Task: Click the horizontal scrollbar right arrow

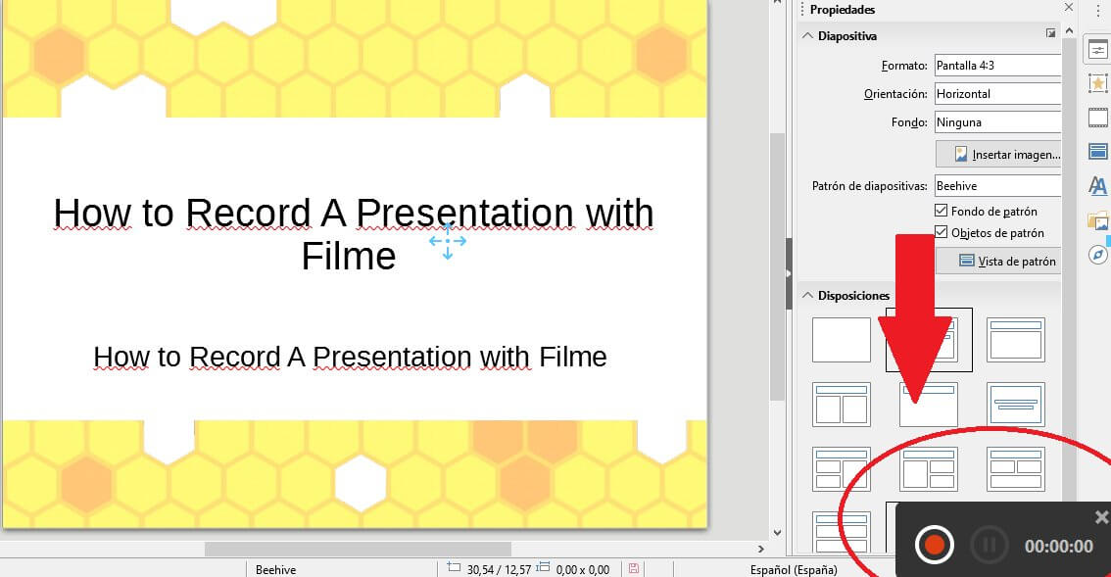Action: (x=761, y=549)
